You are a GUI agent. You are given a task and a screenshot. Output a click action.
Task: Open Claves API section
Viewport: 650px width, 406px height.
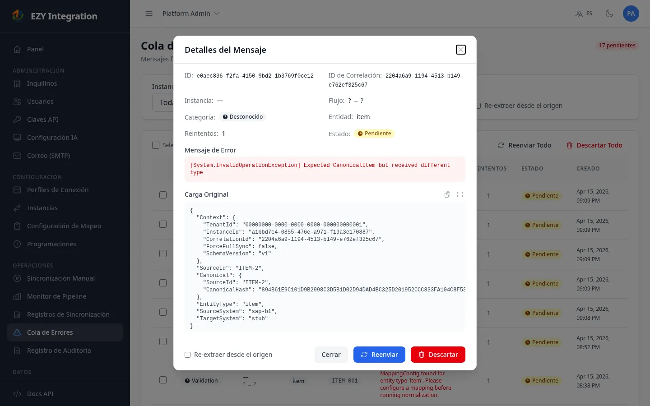coord(65,120)
